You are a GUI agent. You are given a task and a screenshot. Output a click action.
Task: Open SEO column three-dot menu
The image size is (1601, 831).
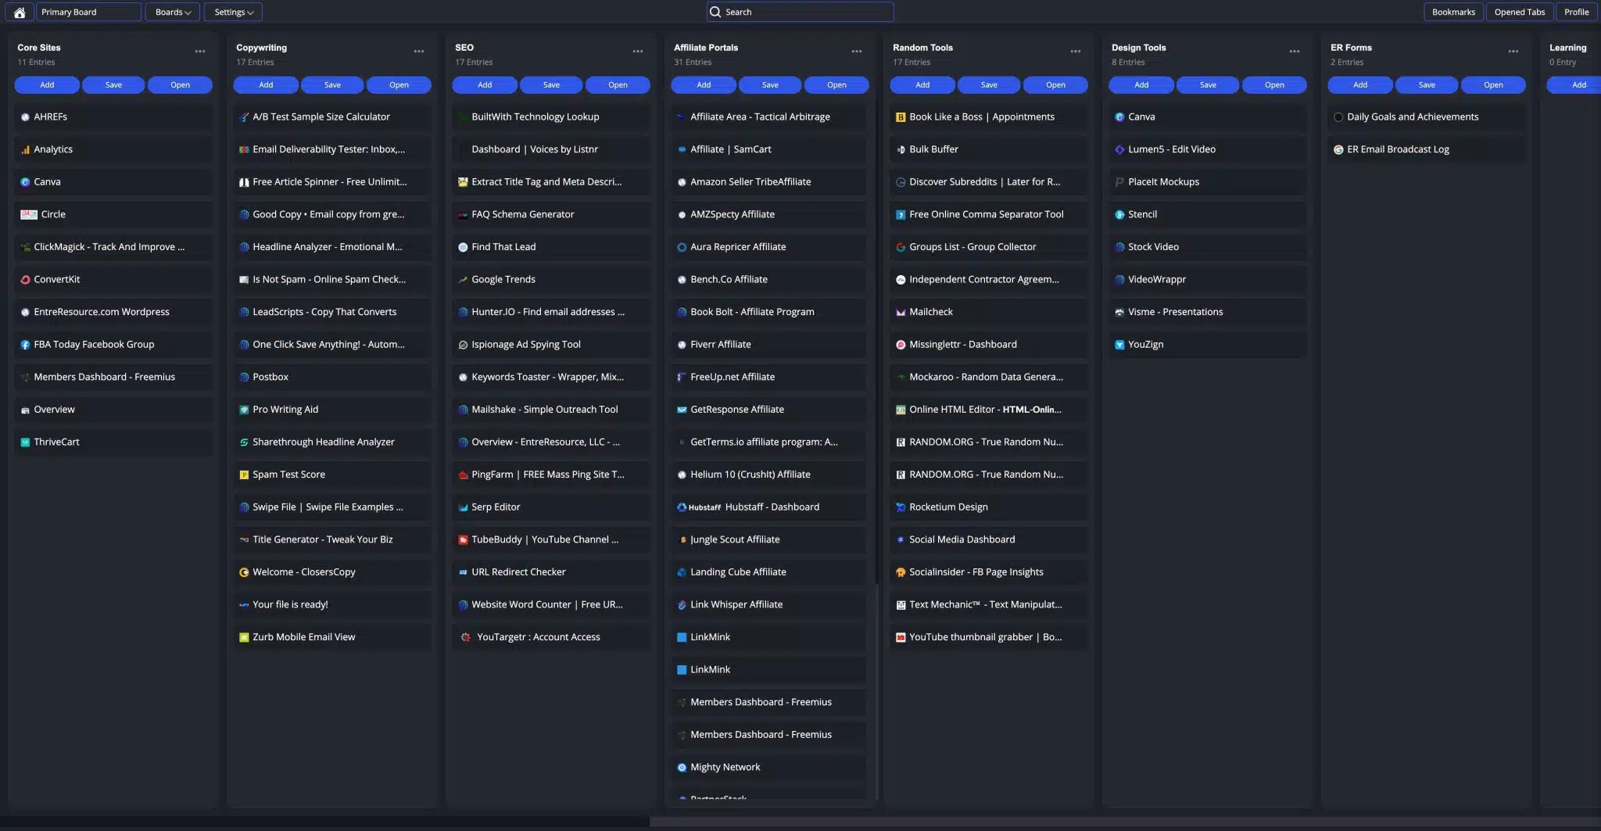point(638,51)
